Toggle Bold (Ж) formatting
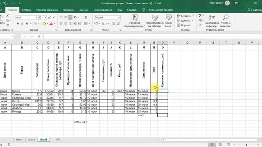 click(x=18, y=24)
